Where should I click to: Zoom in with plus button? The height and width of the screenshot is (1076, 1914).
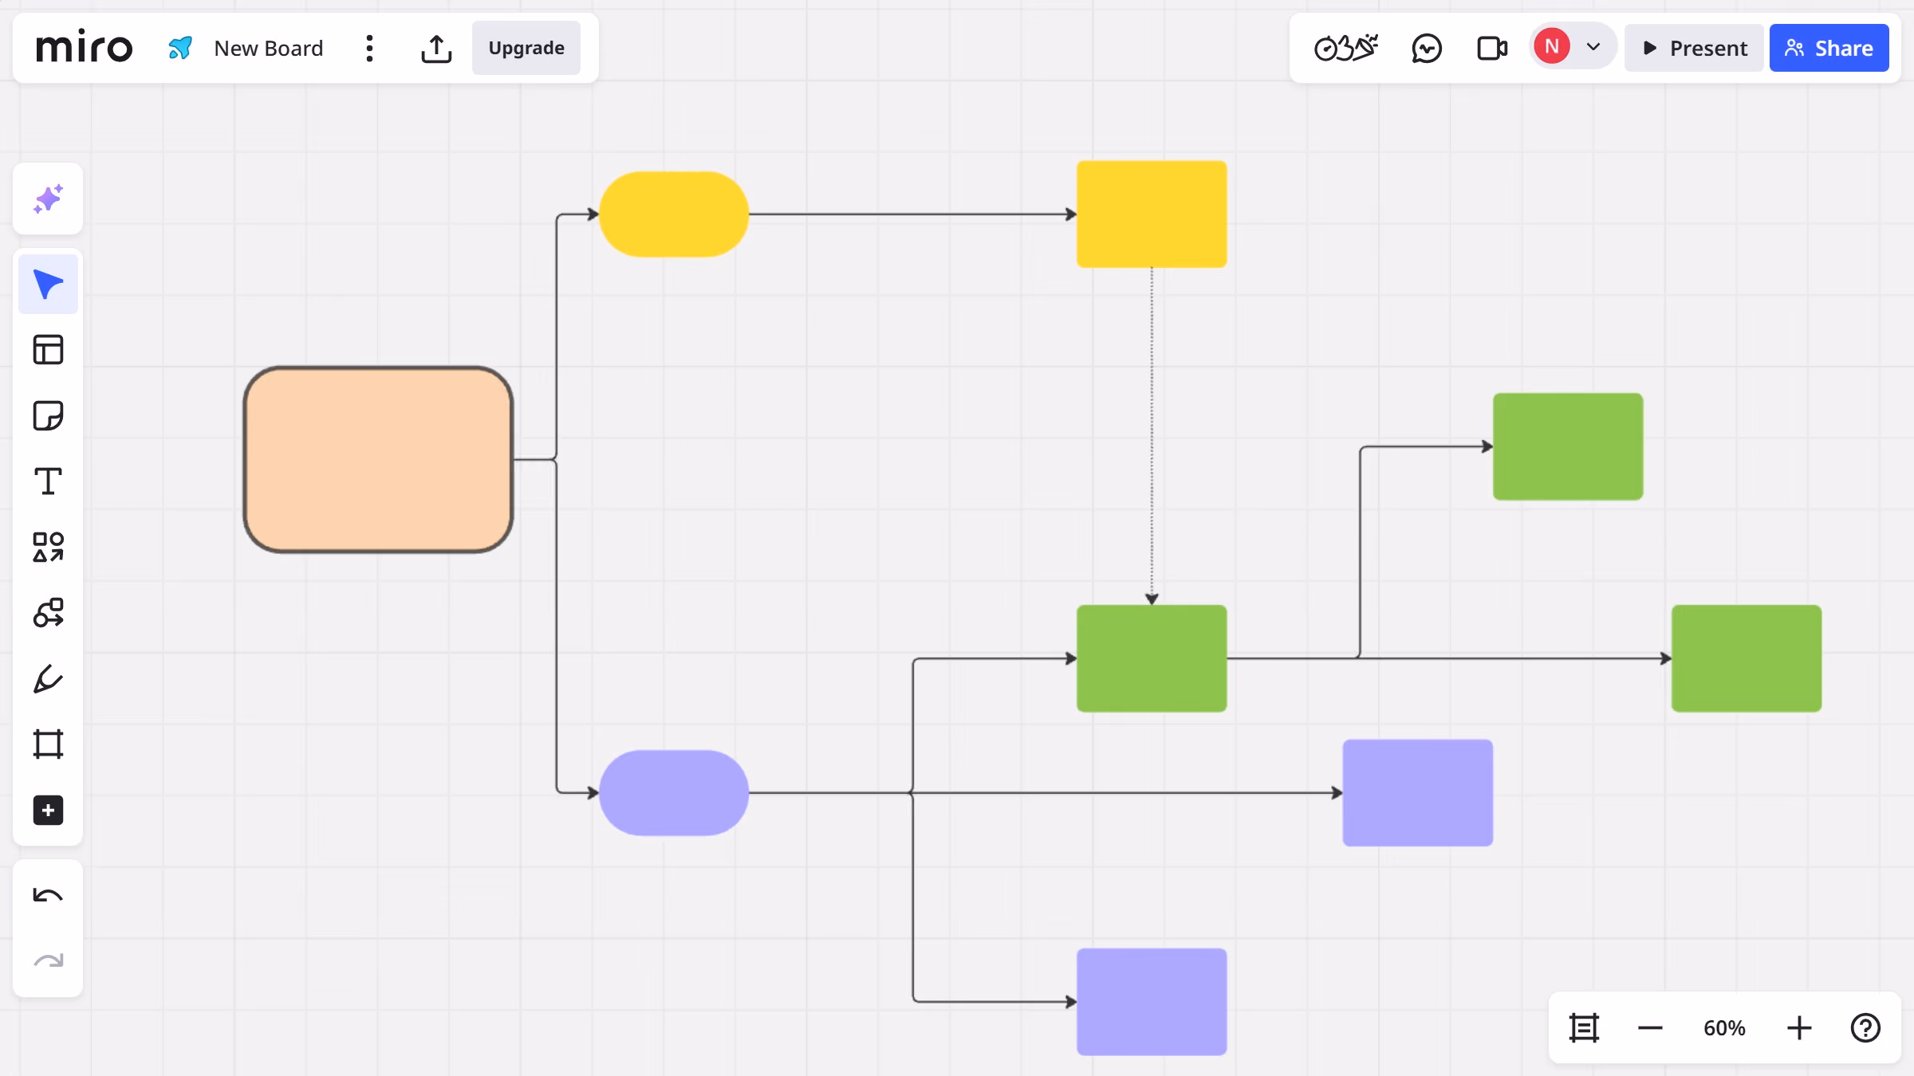pyautogui.click(x=1799, y=1028)
